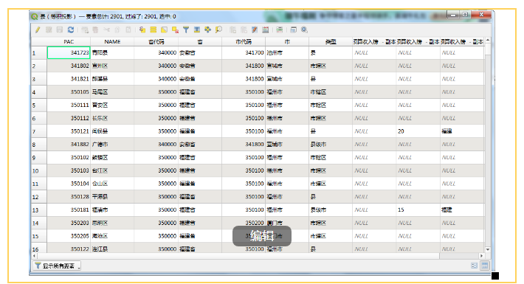Click the add feature icon
Viewport: 524px width, 284px height.
(x=85, y=30)
